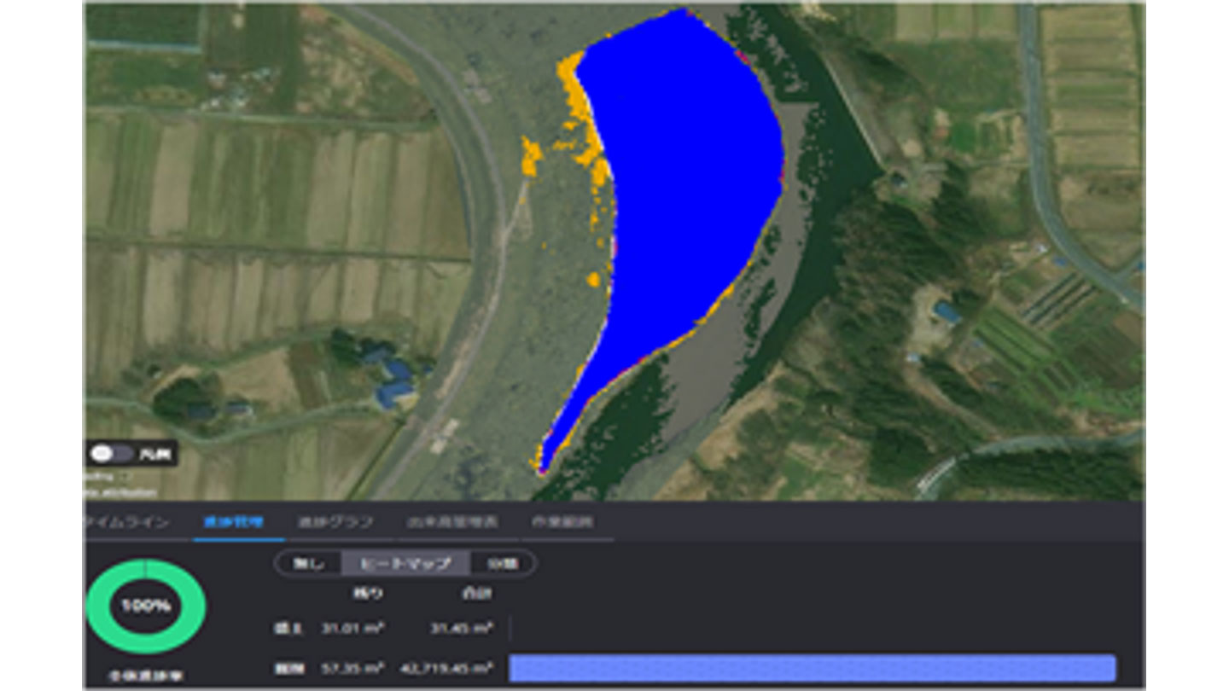Click the 42,719.45 m² total value

click(x=450, y=668)
